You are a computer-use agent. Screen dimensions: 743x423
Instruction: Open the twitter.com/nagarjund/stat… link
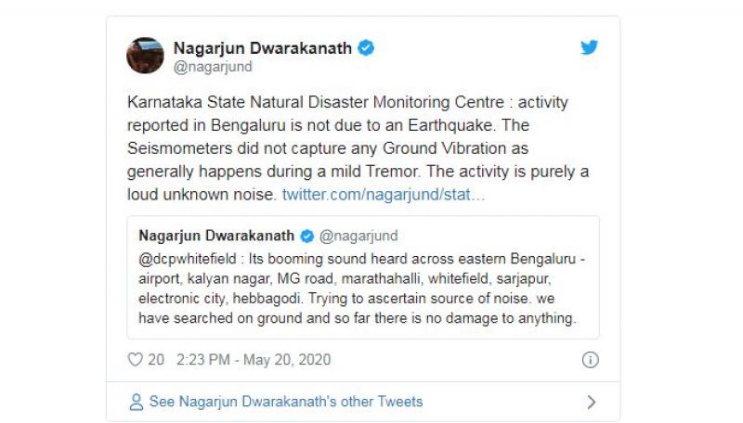[384, 195]
